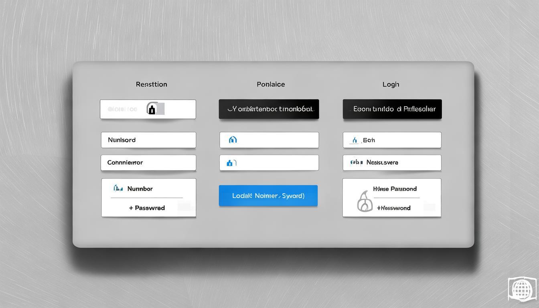Toggle the faint switch beside +Hessvond
Image resolution: width=539 pixels, height=308 pixels.
pos(429,207)
